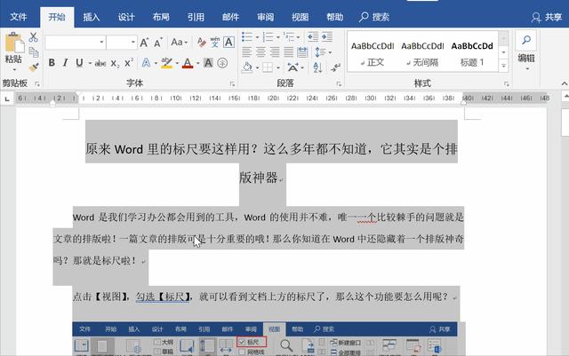
Task: Decrease font size with shrink font icon
Action: pos(158,43)
